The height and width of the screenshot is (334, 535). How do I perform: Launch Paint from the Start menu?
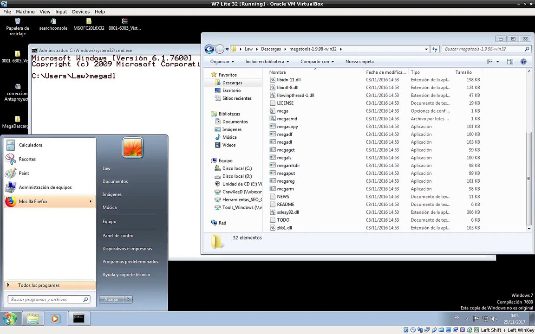coord(50,173)
